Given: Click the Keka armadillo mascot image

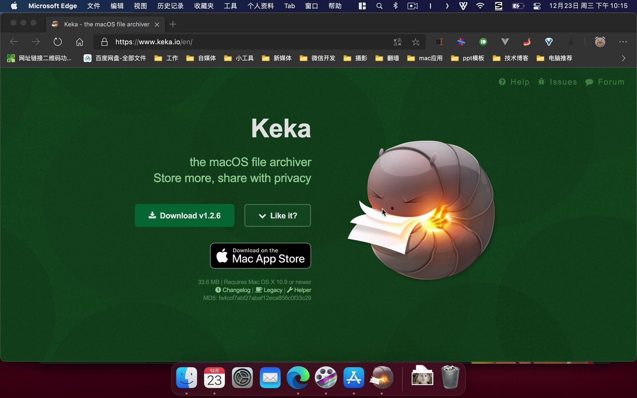Looking at the screenshot, I should (422, 210).
